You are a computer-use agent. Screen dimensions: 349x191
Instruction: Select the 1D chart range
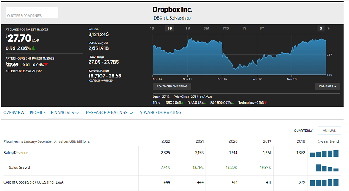(x=152, y=28)
